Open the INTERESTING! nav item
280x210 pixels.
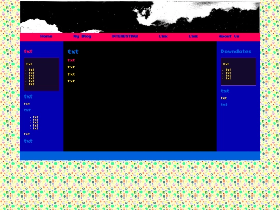point(125,36)
